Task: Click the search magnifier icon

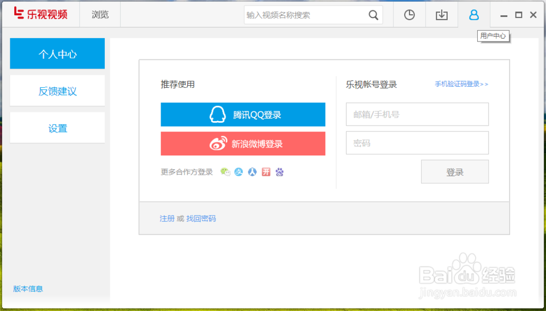Action: click(373, 15)
